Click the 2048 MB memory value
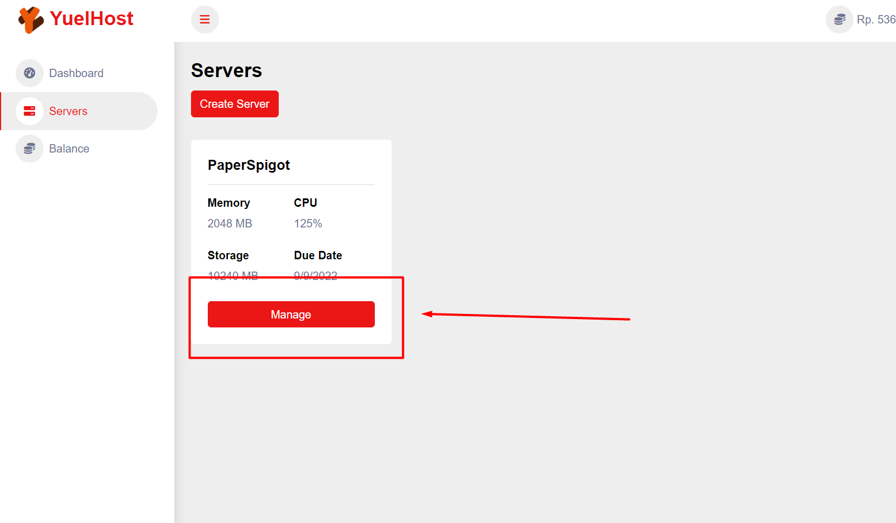Viewport: 896px width, 523px height. coord(229,223)
